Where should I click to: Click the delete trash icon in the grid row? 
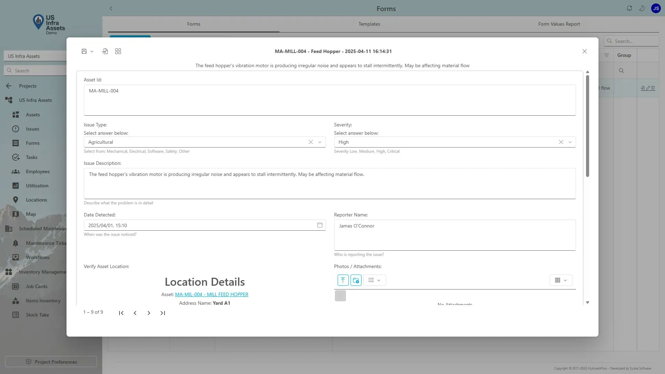[x=653, y=88]
